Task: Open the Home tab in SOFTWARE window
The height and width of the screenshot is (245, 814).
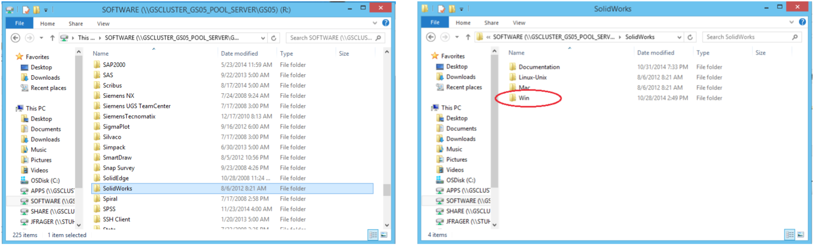Action: point(48,23)
